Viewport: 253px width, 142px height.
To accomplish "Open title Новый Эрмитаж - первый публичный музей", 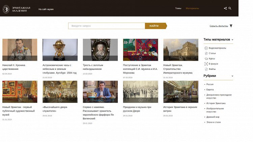I will coord(19,111).
